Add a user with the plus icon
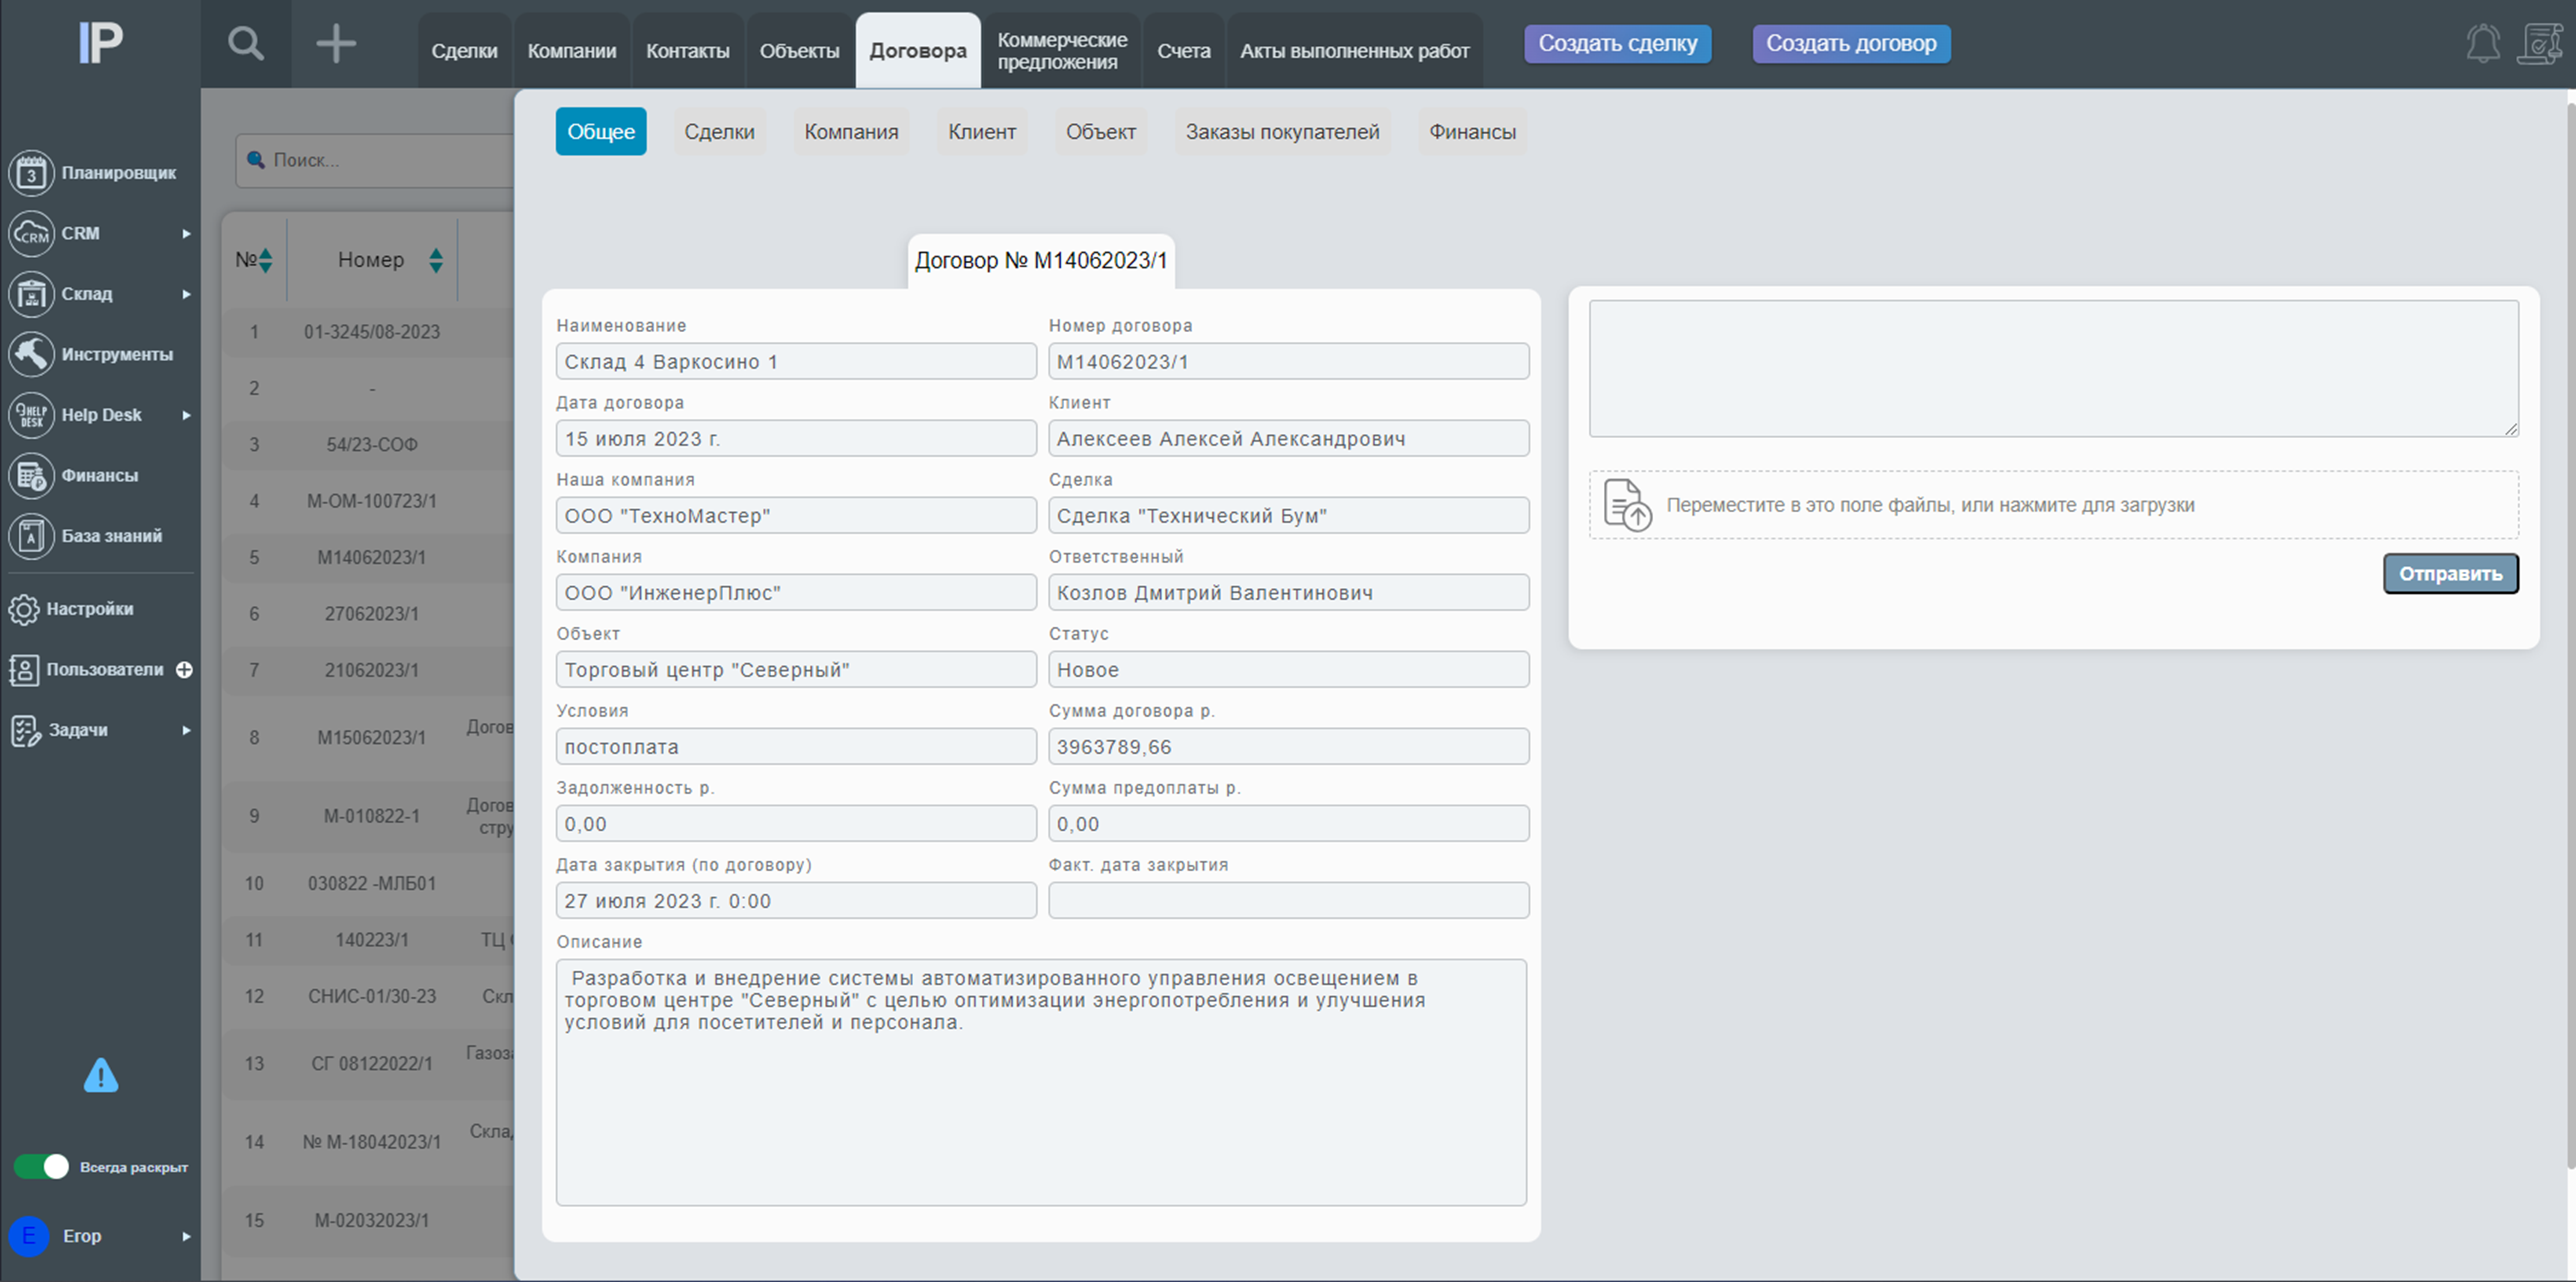The width and height of the screenshot is (2576, 1282). (x=184, y=670)
